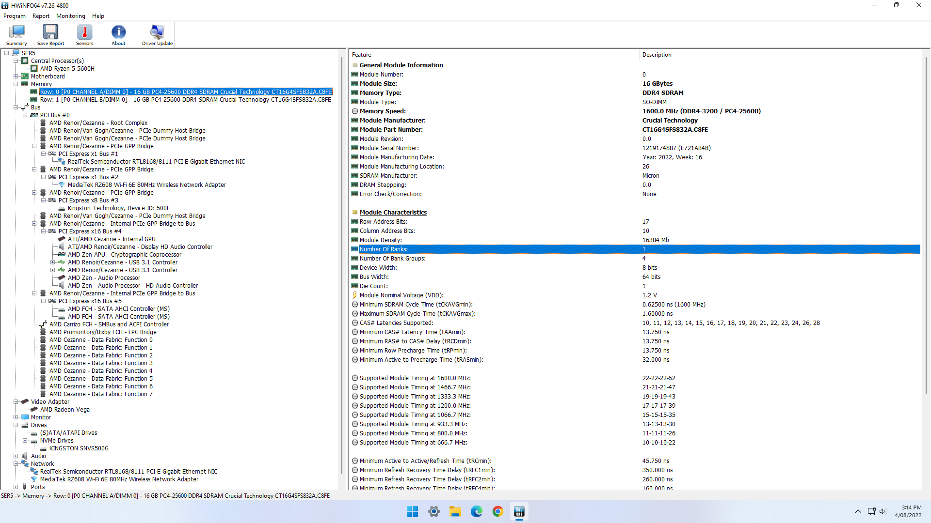The image size is (931, 523).
Task: Select the Motherboard chip icon
Action: tap(25, 77)
